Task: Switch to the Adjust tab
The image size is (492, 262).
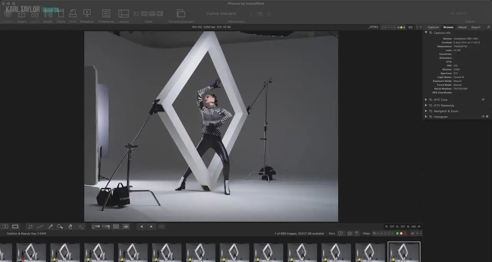Action: [462, 27]
